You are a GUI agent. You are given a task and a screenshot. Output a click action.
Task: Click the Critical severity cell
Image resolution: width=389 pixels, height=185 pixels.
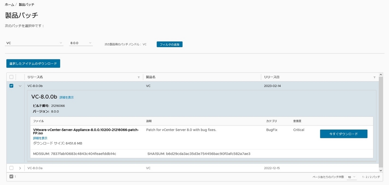[x=299, y=130]
